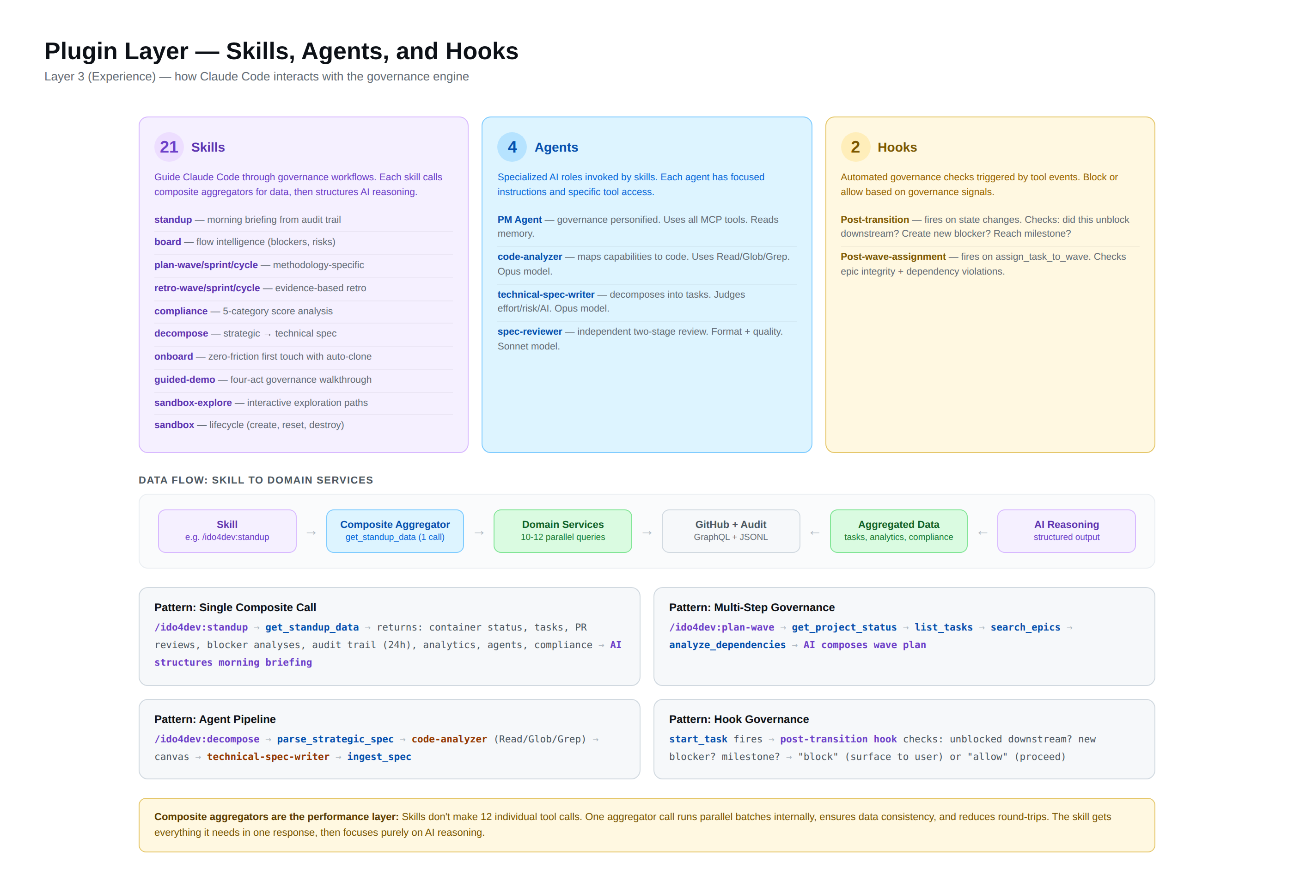
Task: Select the Domain Services flow node
Action: [562, 531]
